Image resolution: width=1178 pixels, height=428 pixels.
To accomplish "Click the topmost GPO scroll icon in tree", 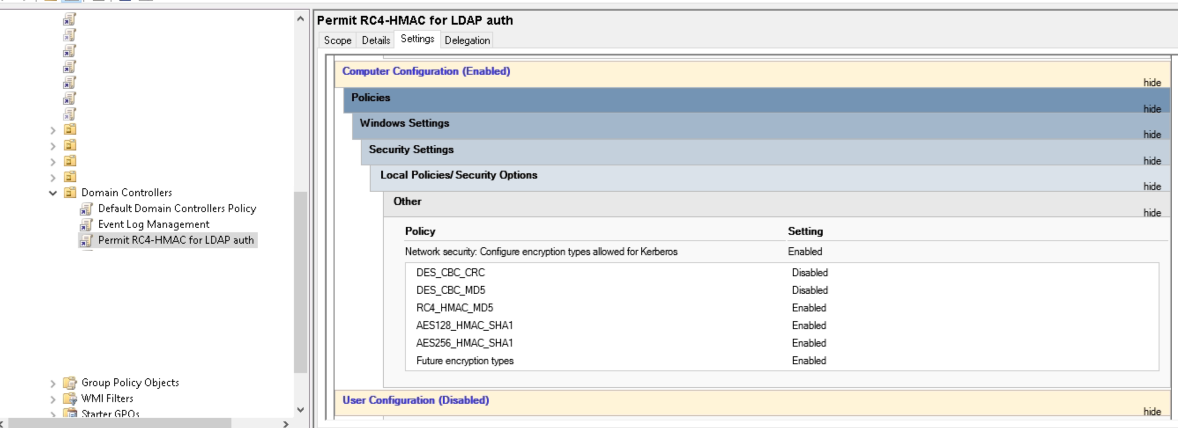I will [x=69, y=19].
